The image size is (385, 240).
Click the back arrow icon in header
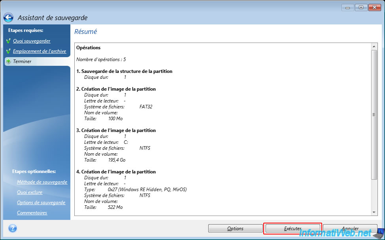click(8, 17)
